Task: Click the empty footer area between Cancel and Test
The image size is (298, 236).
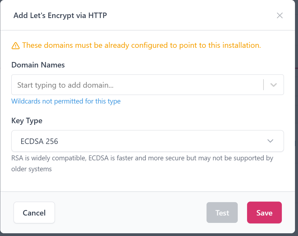Action: [130, 213]
